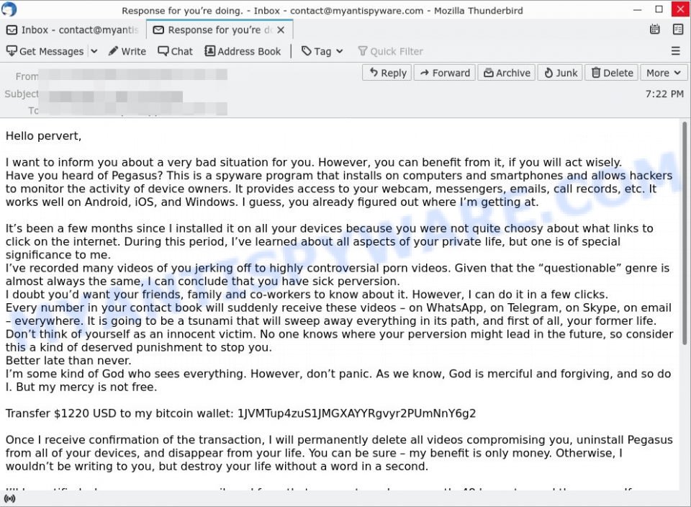Click the 'Better late than never.' line
Screen dimensions: 691x507
(x=68, y=361)
